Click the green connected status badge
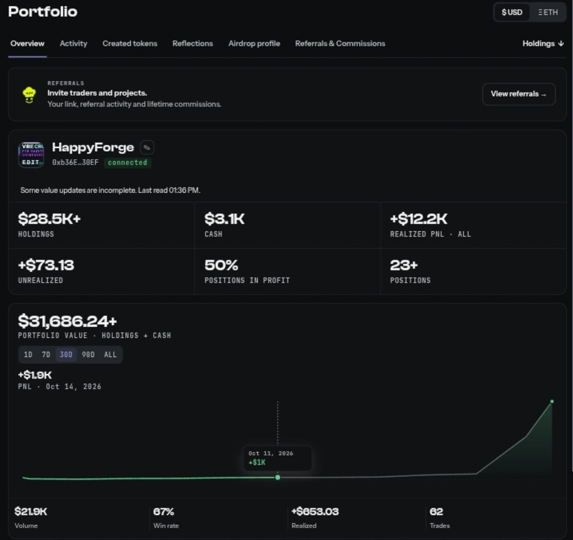Image resolution: width=573 pixels, height=540 pixels. (127, 163)
